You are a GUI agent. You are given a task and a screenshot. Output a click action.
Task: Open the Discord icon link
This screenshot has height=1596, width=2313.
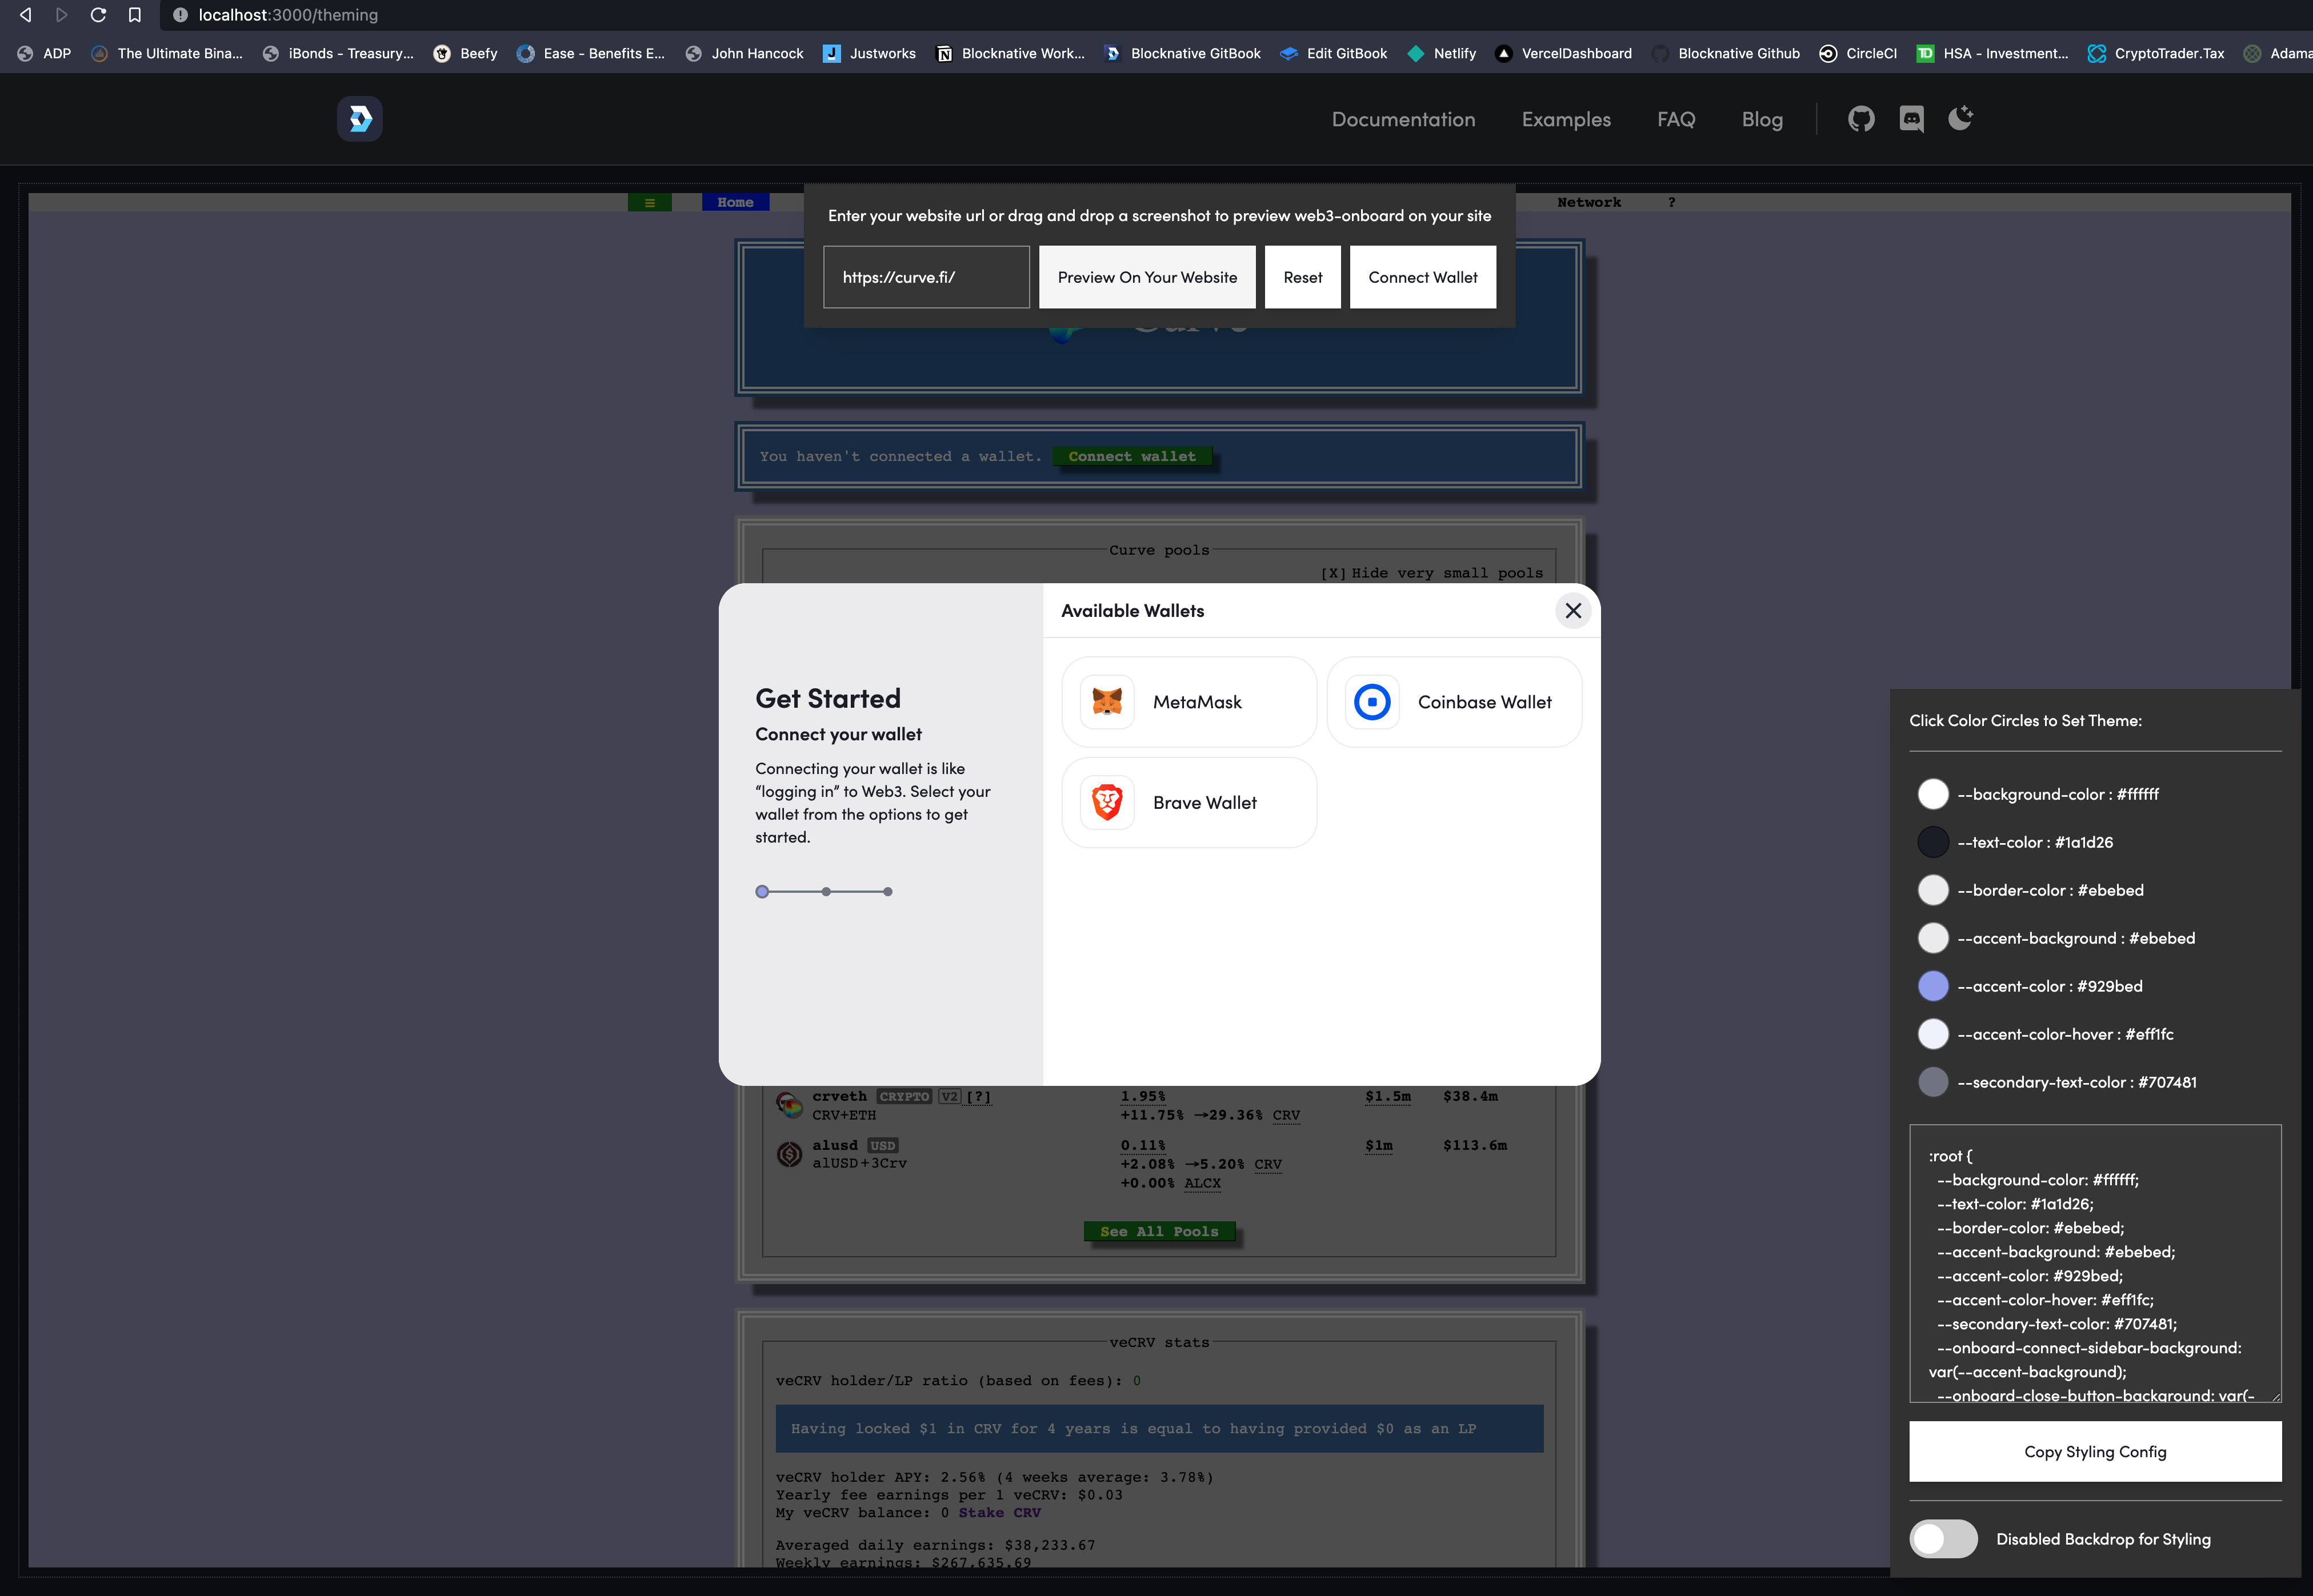pos(1911,119)
